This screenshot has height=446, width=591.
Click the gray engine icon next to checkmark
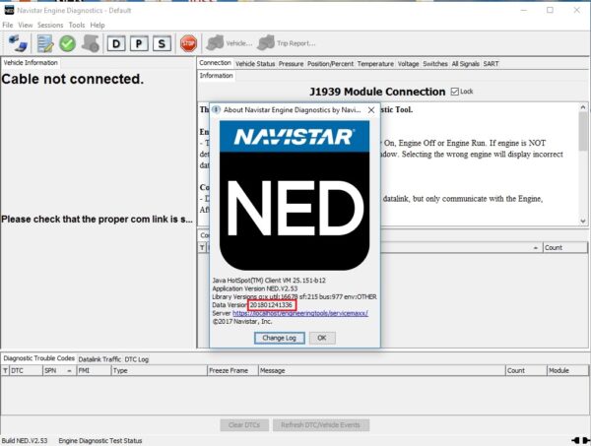pos(91,43)
